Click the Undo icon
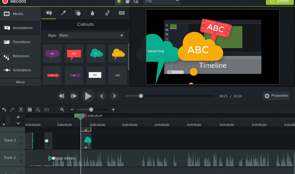The image size is (295, 174). tap(4, 110)
